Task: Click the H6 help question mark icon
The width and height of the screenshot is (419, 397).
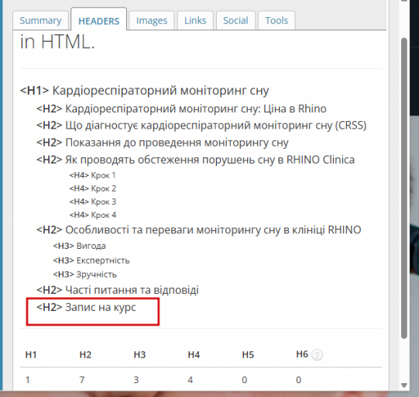Action: [317, 355]
